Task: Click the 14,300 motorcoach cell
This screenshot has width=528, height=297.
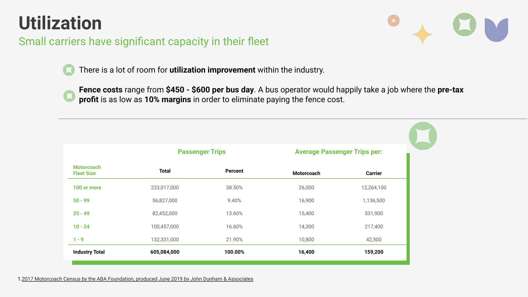Action: [x=306, y=227]
